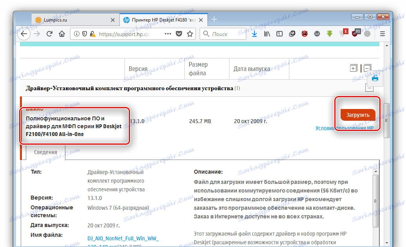Click the dark W extension icon
This screenshot has height=247, width=406.
click(317, 34)
